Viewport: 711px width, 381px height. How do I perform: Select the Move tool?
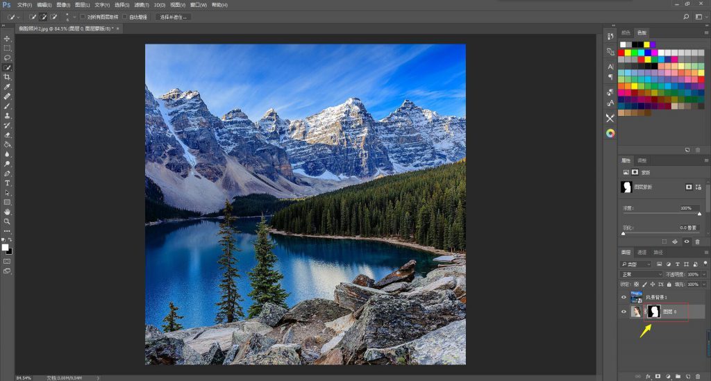pyautogui.click(x=7, y=38)
